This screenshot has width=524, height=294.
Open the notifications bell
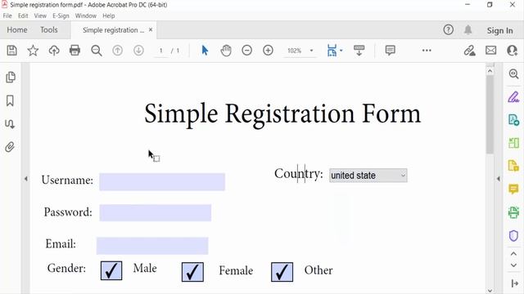tap(468, 30)
